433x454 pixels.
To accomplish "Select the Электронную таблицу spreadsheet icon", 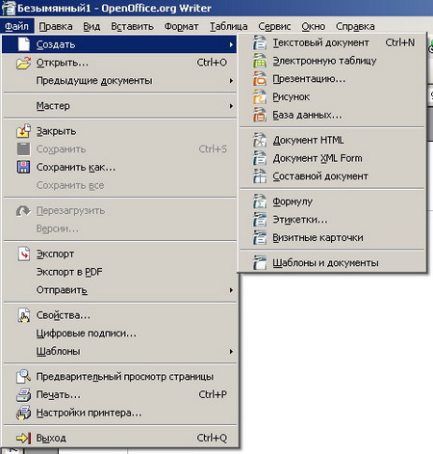I will (x=260, y=61).
